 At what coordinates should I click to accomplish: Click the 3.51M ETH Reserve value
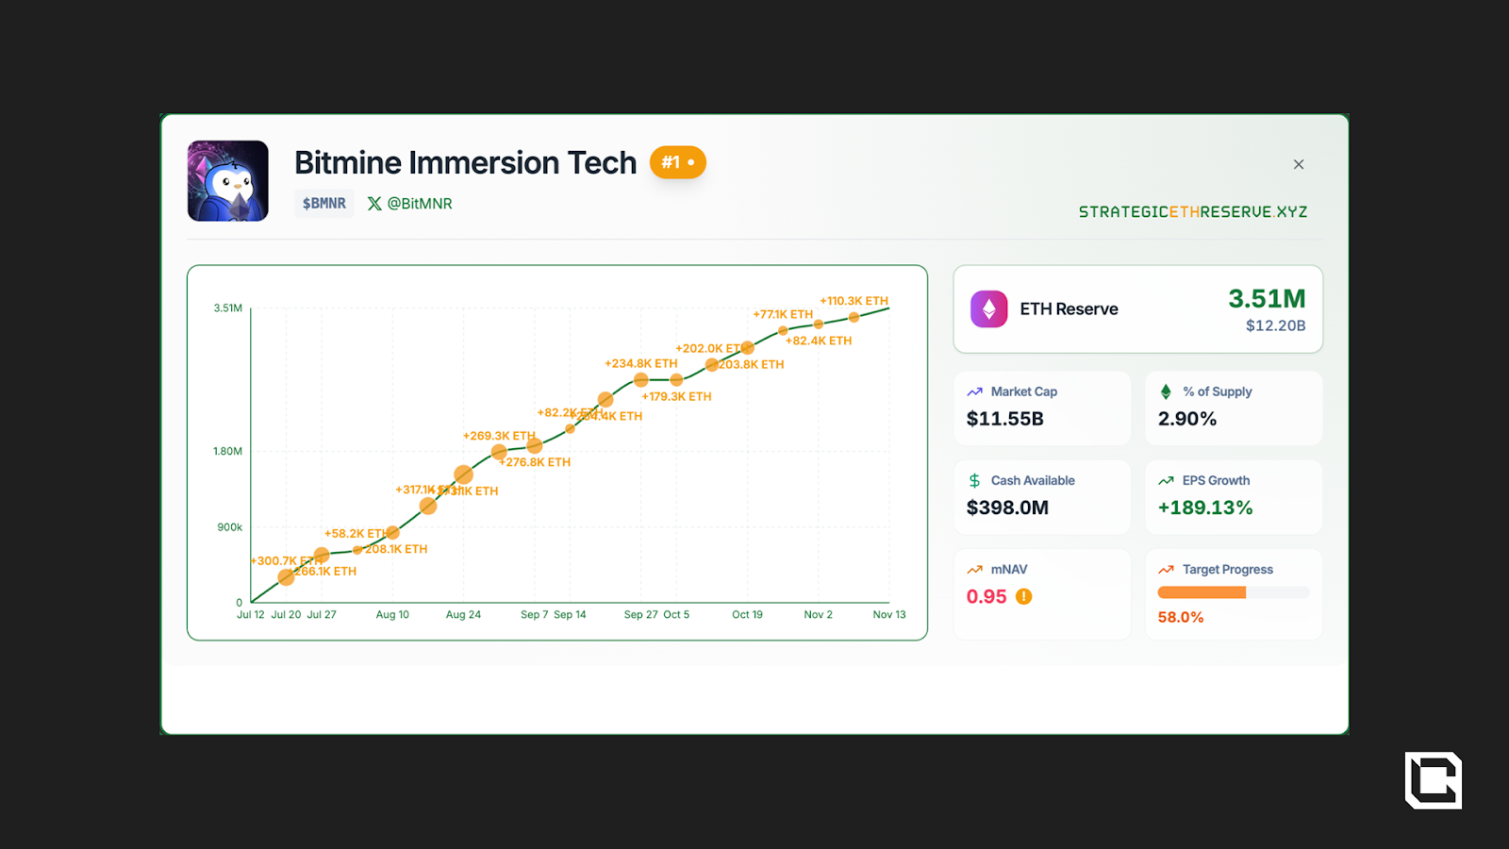point(1266,299)
